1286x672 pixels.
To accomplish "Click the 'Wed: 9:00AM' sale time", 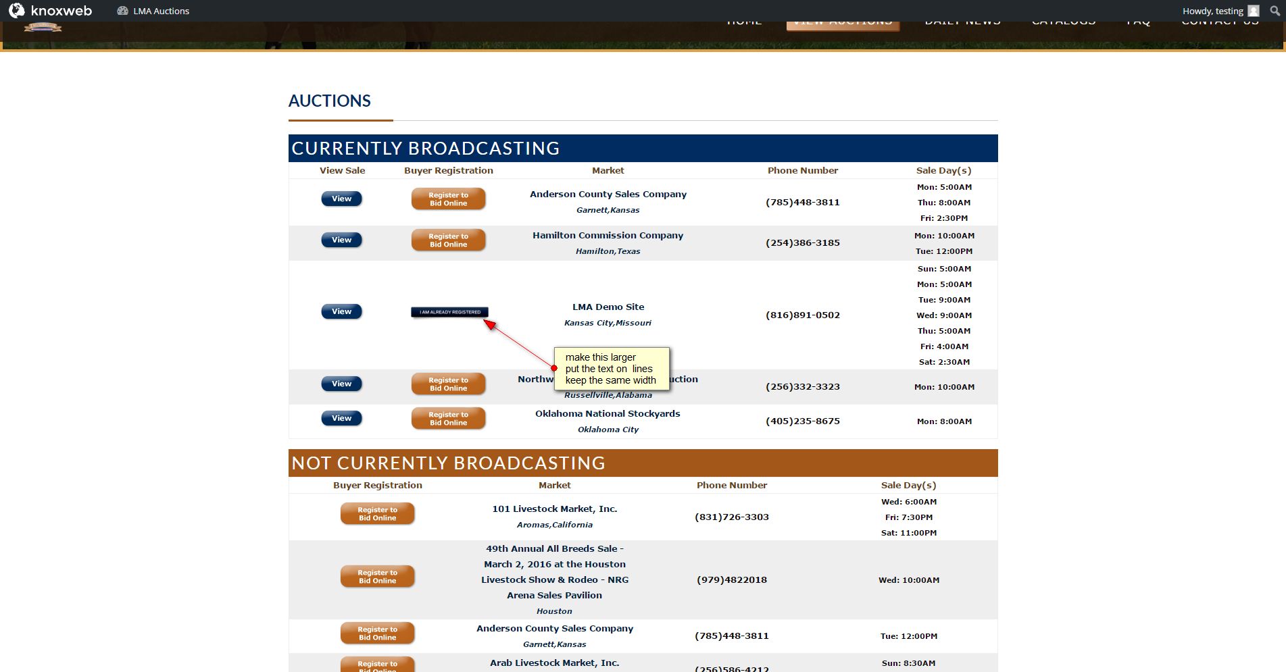I will click(x=944, y=315).
